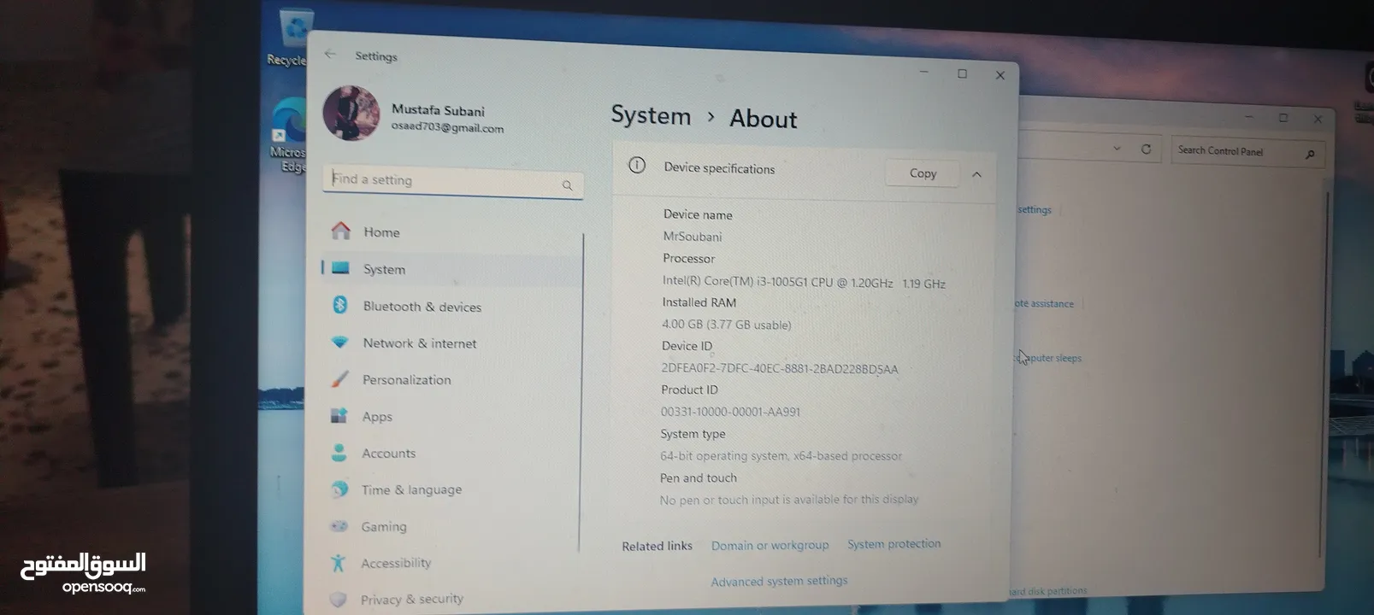The image size is (1374, 615).
Task: Click the Device specifications info icon
Action: (x=636, y=166)
